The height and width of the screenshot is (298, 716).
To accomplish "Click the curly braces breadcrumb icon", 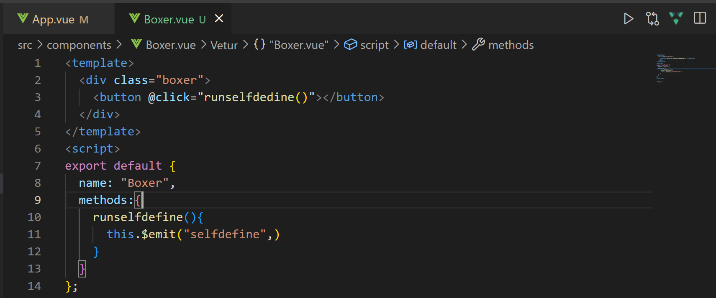I will click(x=259, y=44).
